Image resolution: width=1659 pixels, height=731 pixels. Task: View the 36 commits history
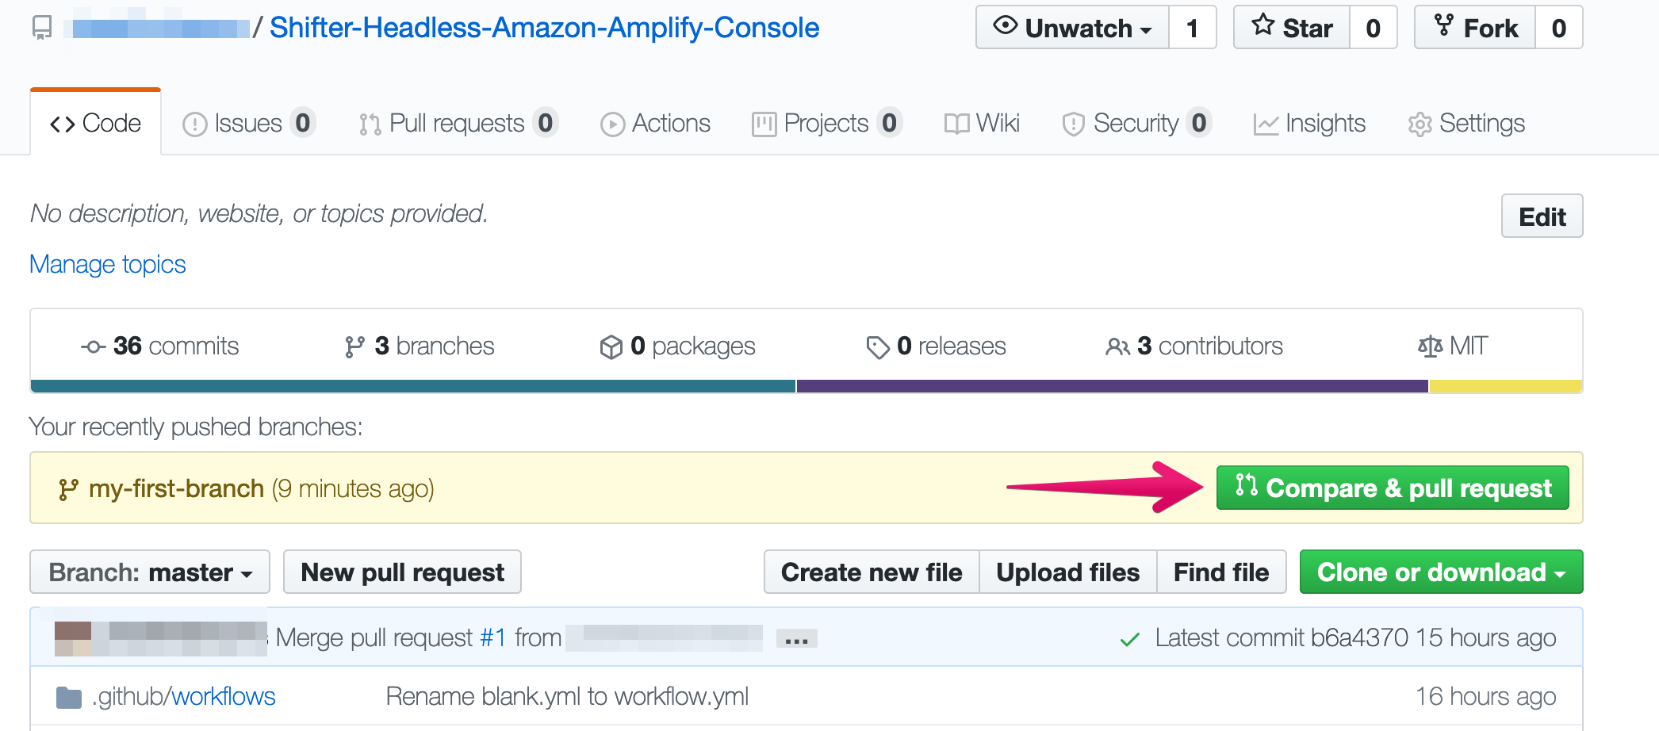click(x=159, y=346)
